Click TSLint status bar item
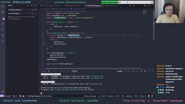The width and height of the screenshot is (185, 104). (x=136, y=96)
